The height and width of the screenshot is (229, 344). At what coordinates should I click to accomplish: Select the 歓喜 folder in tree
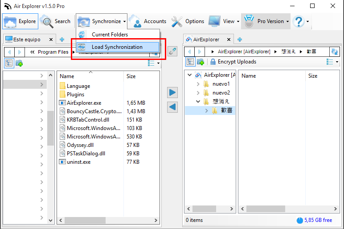227,111
